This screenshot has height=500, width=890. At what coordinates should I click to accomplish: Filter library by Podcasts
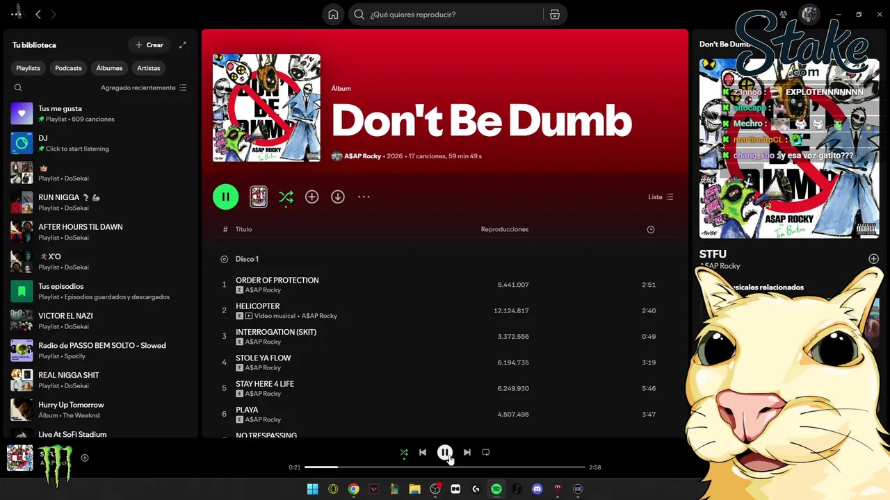[68, 68]
